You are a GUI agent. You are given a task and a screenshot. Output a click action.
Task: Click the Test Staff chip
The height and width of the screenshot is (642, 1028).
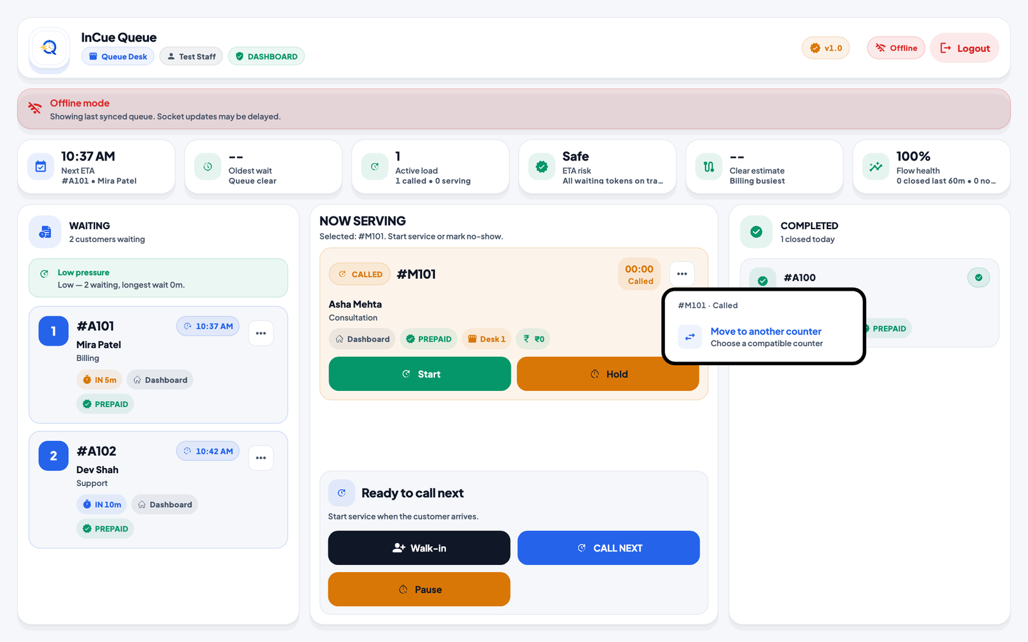[x=191, y=56]
